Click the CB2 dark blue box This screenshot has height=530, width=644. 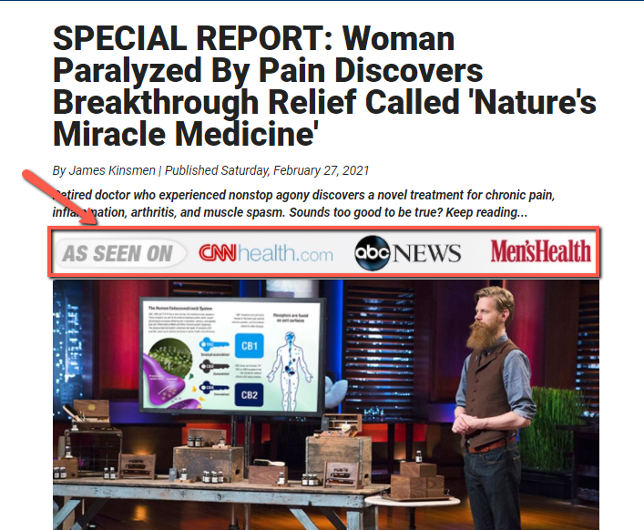pos(250,395)
